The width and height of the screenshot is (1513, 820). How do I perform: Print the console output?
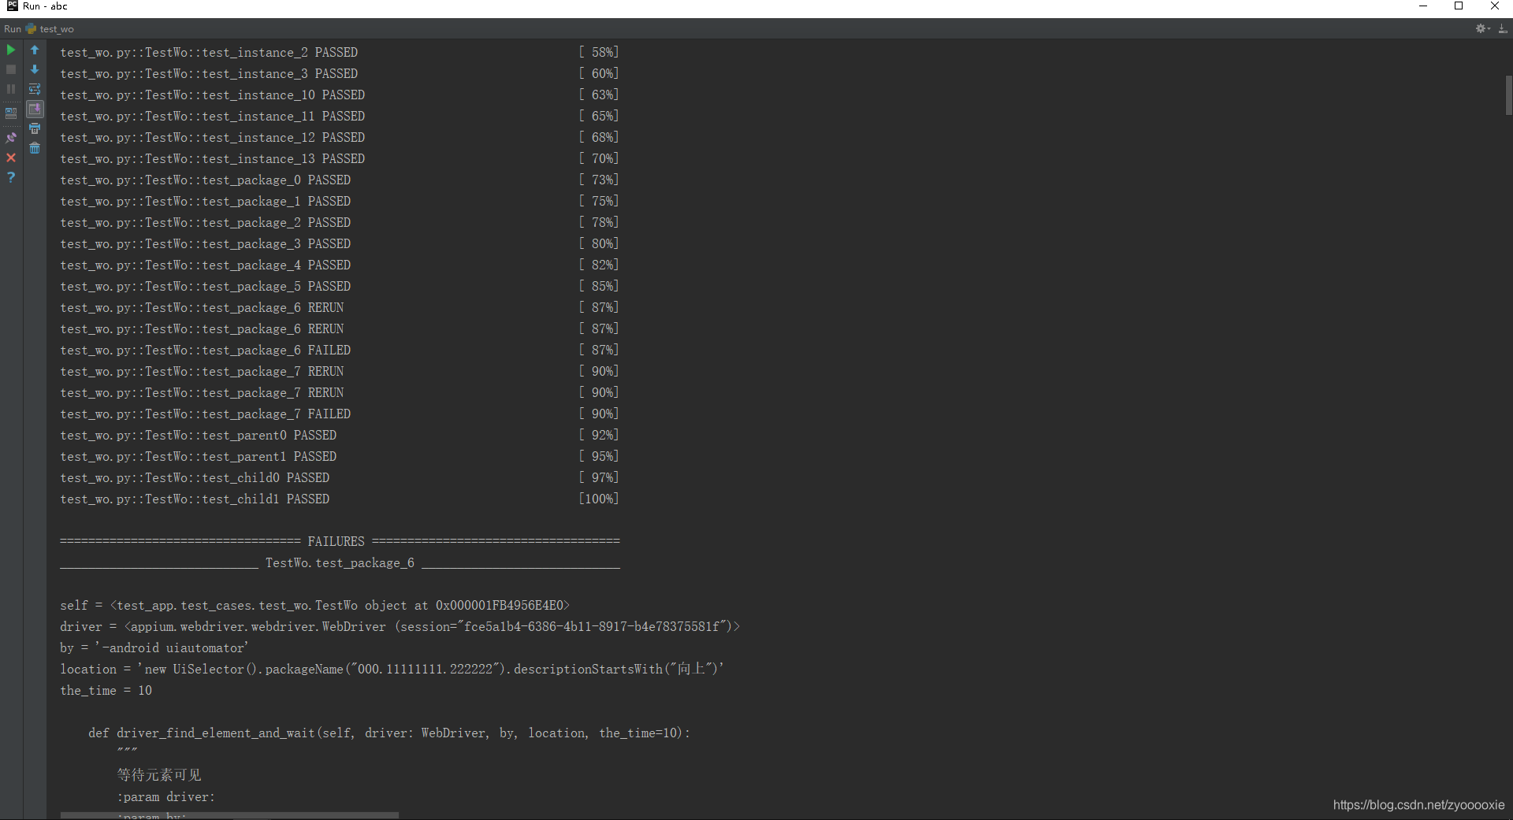click(x=35, y=128)
